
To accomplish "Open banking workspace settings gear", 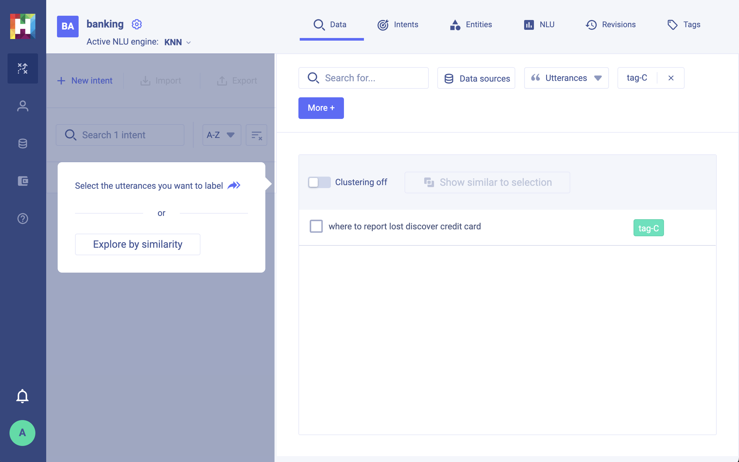I will tap(137, 24).
